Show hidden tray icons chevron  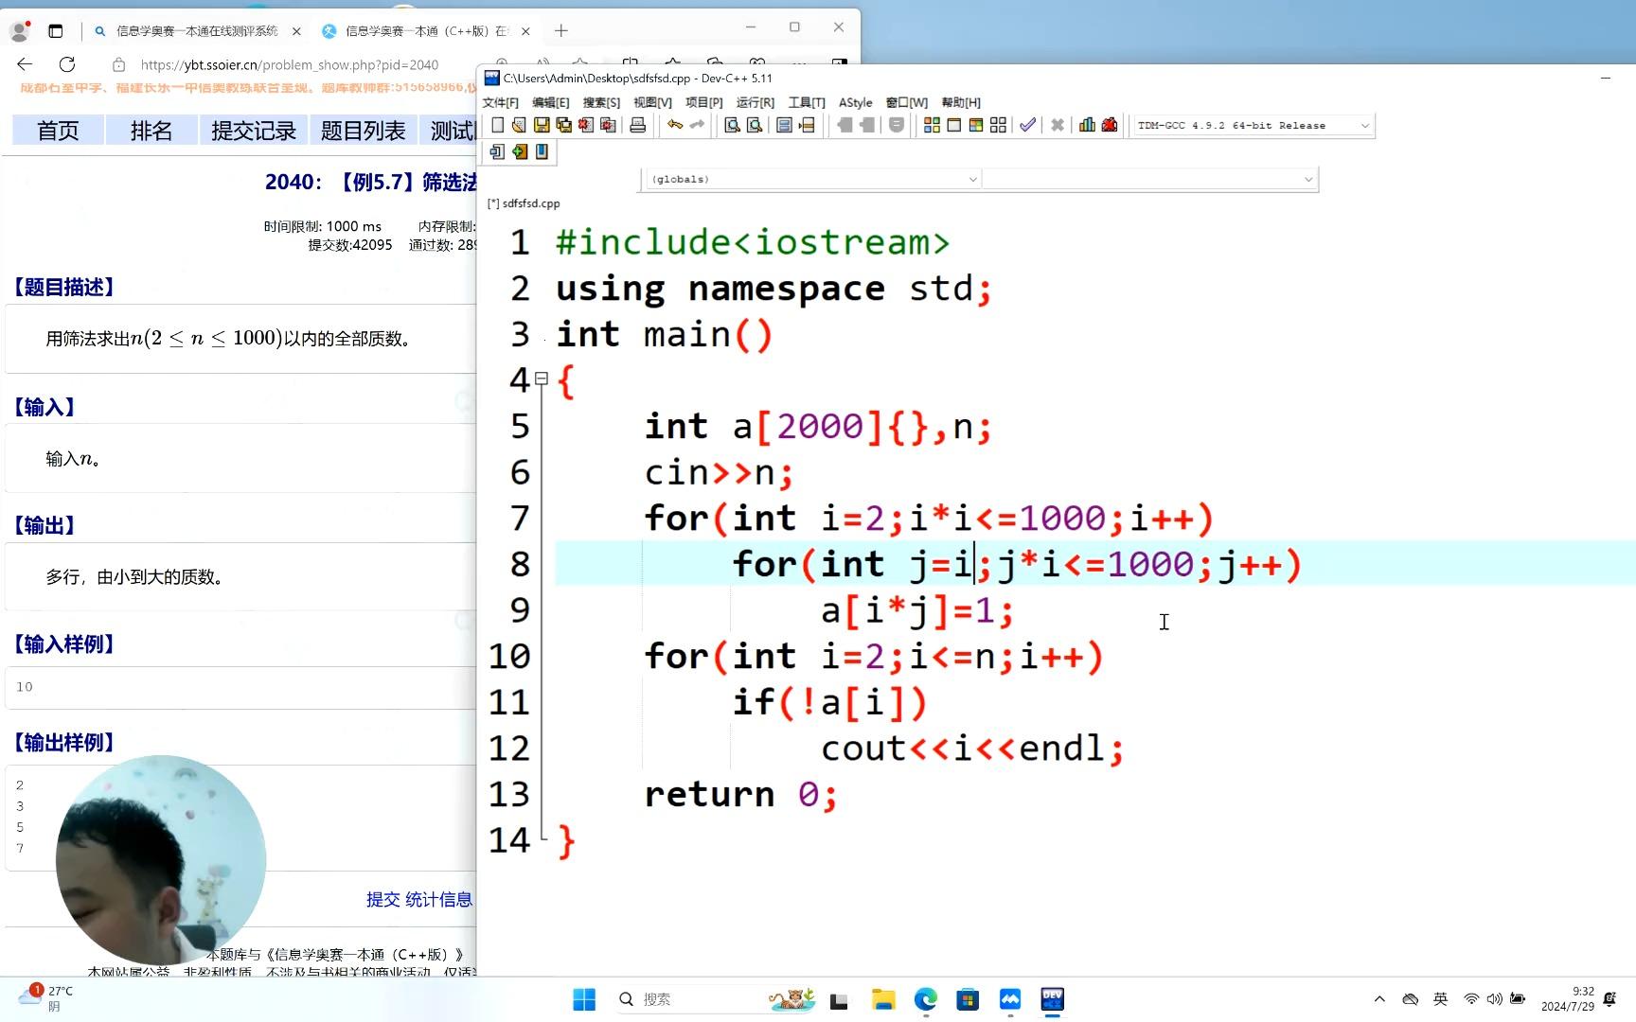(x=1379, y=999)
